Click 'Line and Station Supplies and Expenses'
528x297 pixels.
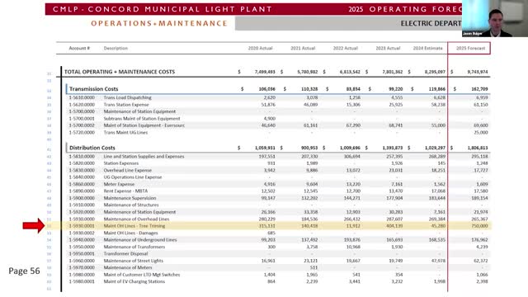pos(144,157)
